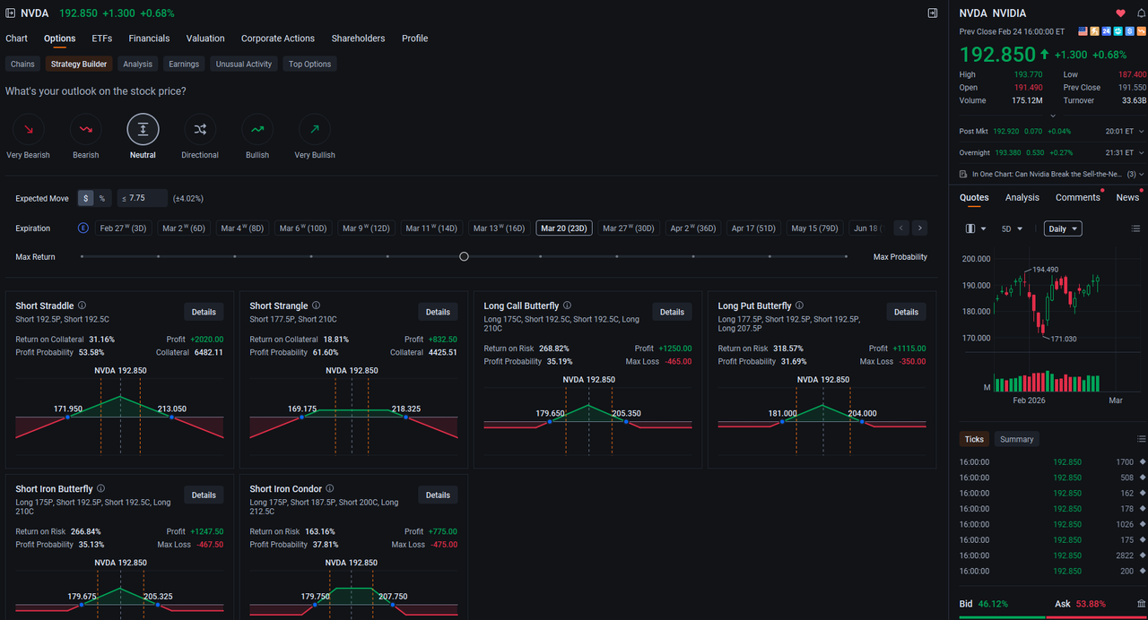The width and height of the screenshot is (1148, 620).
Task: Open Details for Long Call Butterfly
Action: click(x=672, y=312)
